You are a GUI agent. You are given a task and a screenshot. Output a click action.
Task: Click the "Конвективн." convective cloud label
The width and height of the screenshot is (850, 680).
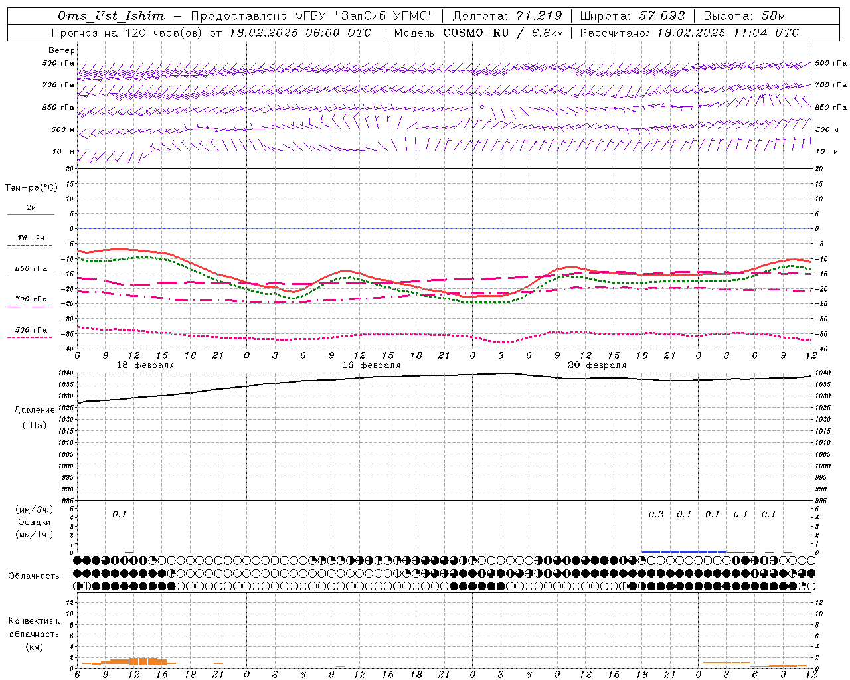[x=35, y=621]
